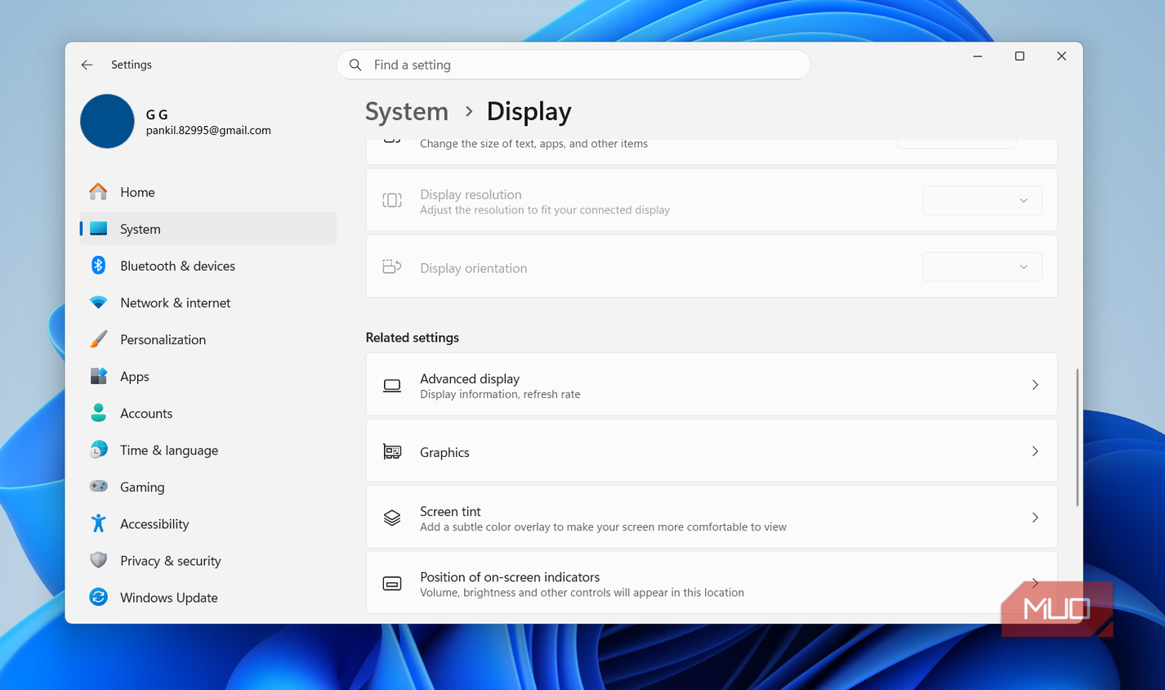Click the on-screen indicators position icon
Viewport: 1165px width, 690px height.
392,584
